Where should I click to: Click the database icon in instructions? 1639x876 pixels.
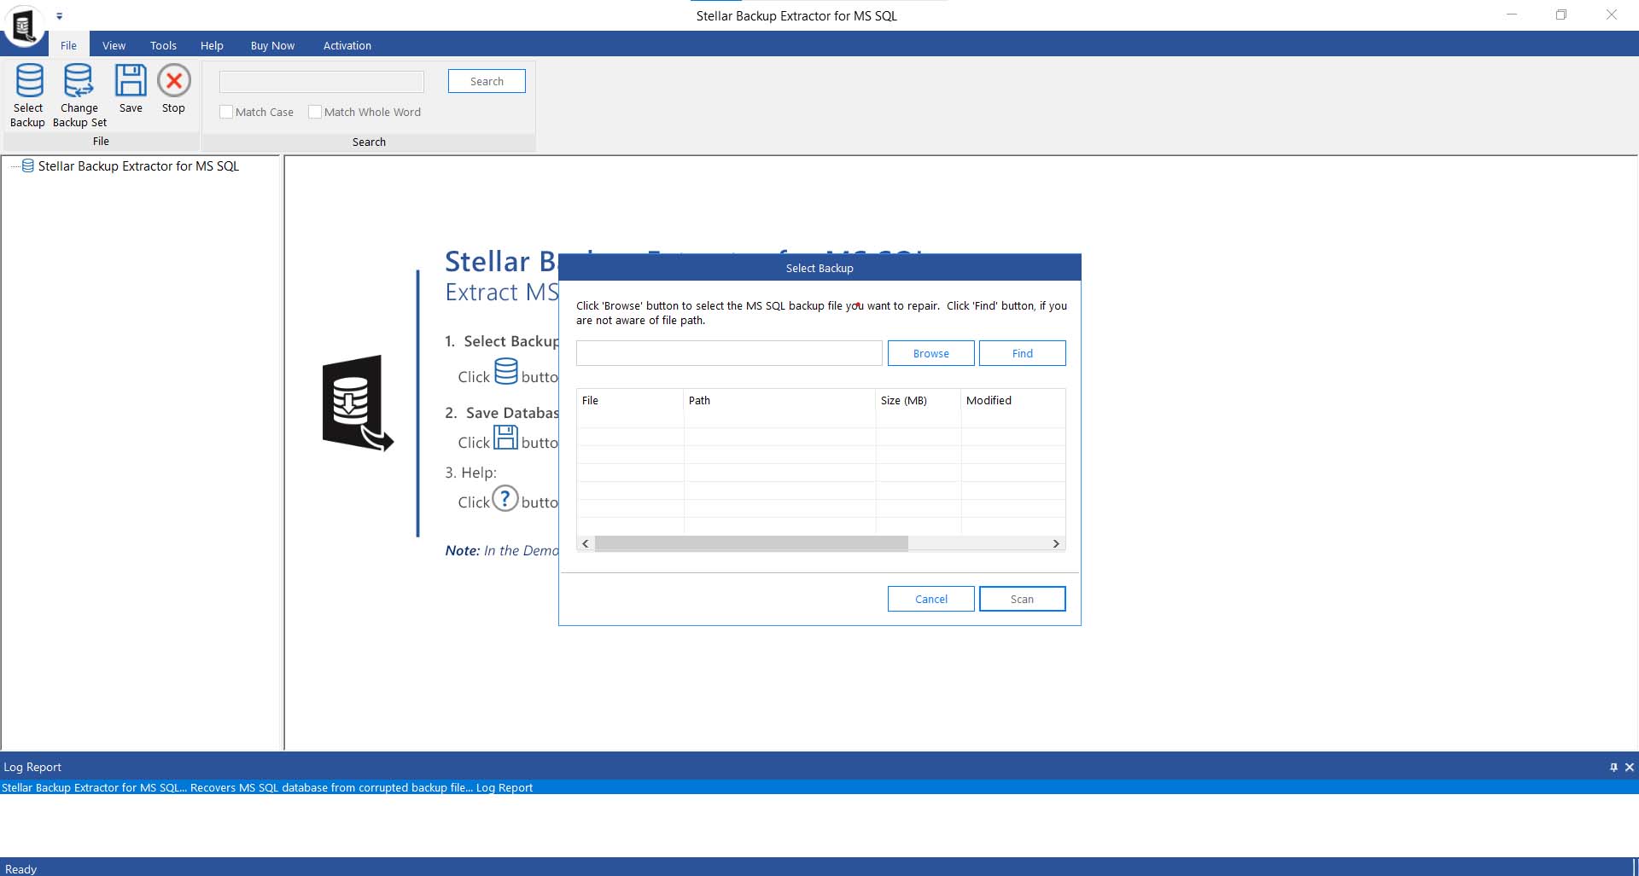click(x=505, y=371)
